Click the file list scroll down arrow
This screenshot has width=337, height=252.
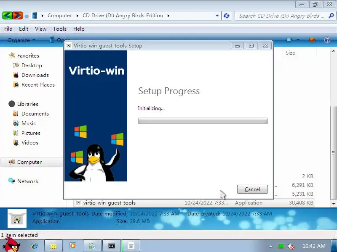click(334, 204)
